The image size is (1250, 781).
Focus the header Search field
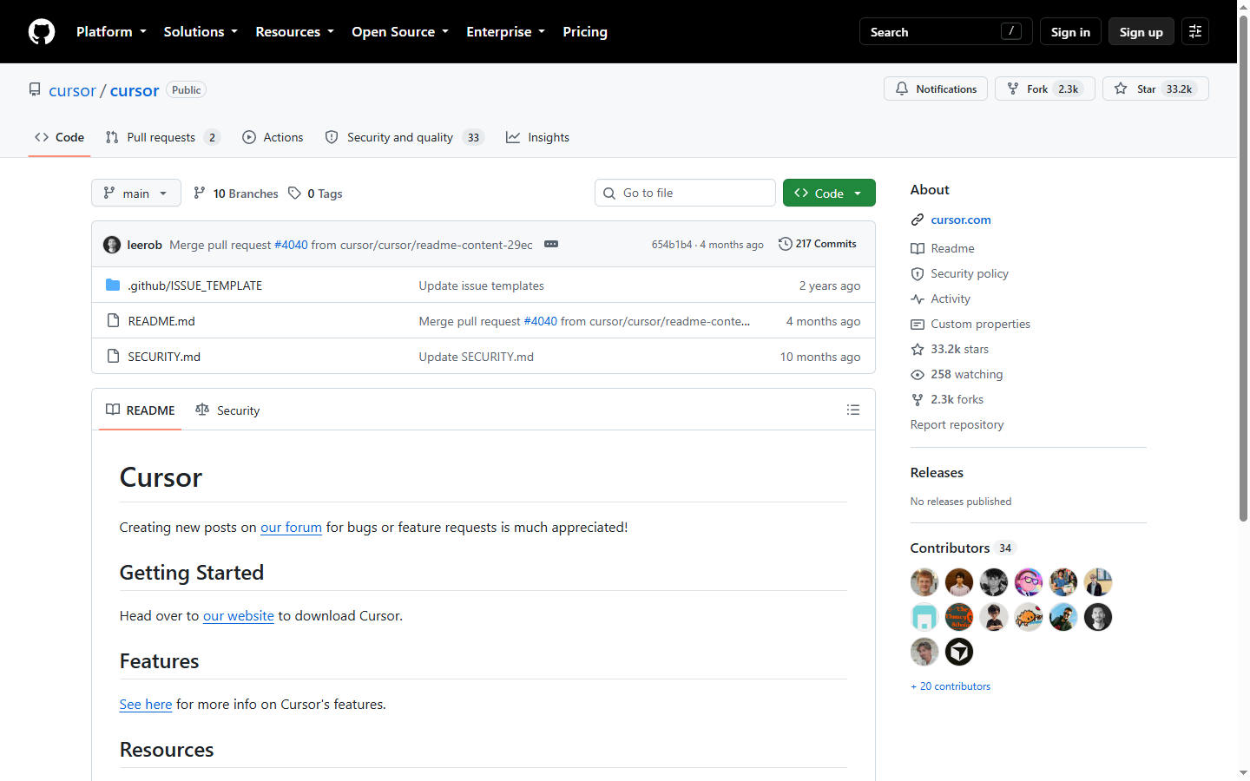pyautogui.click(x=946, y=32)
